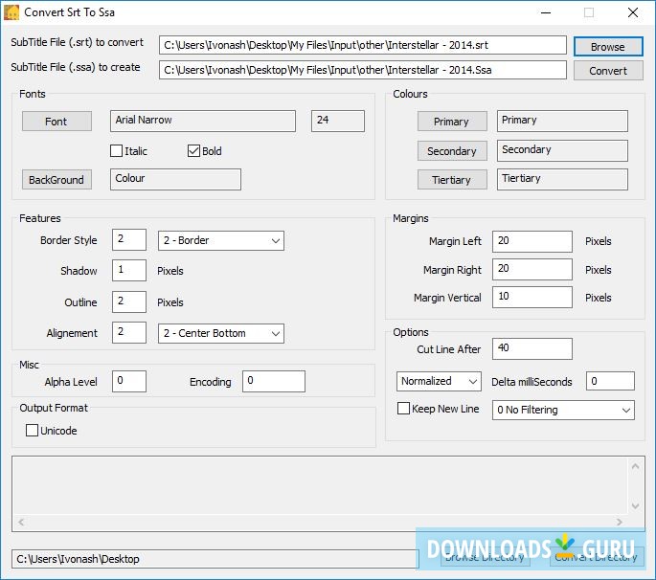Click the log area scroll left arrow

21,522
